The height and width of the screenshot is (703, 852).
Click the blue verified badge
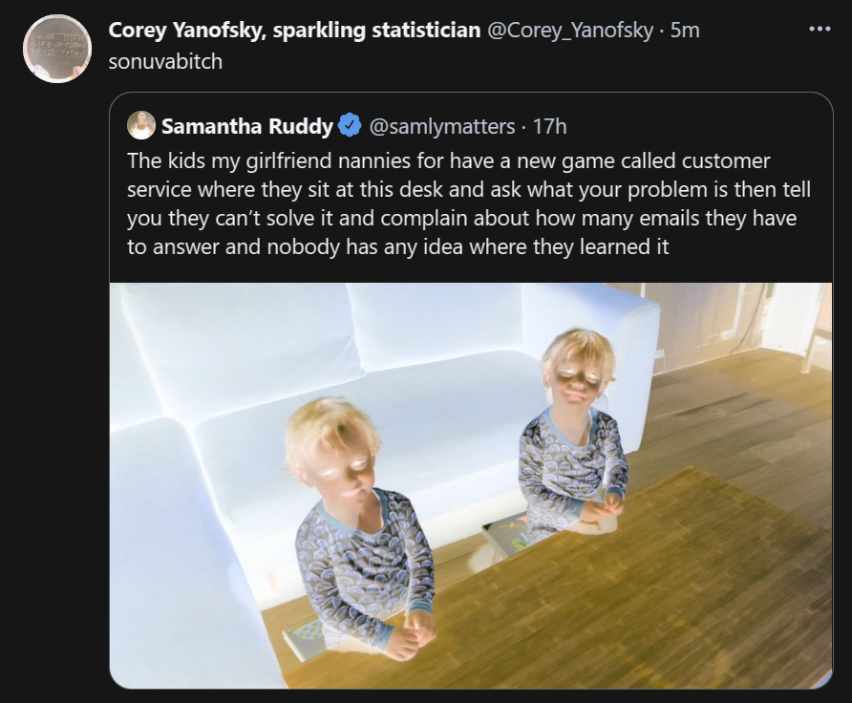click(350, 125)
